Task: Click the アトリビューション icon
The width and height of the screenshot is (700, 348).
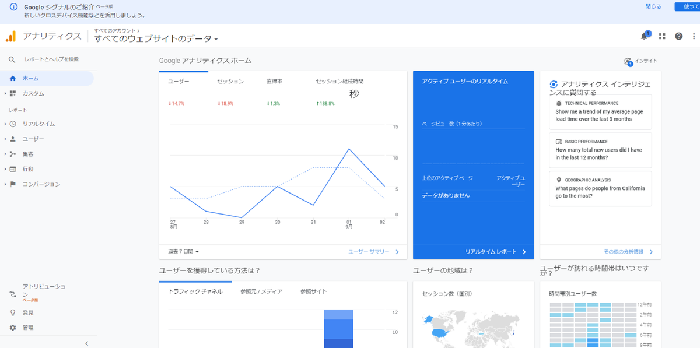Action: tap(13, 294)
